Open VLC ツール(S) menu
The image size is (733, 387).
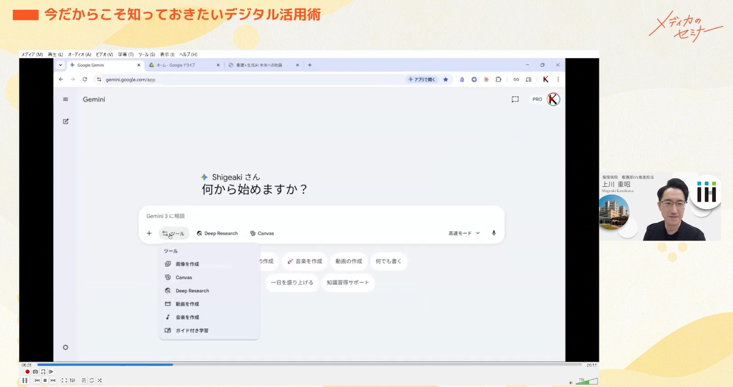[147, 54]
